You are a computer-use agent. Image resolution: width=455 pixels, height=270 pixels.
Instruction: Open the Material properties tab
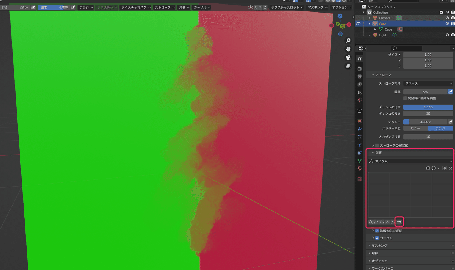point(359,168)
